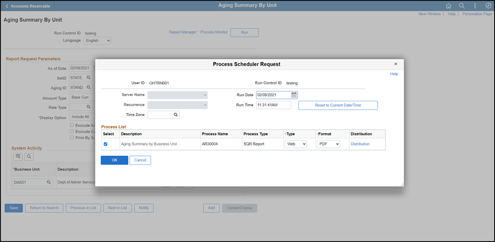Open the Home icon in header
Image resolution: width=495 pixels, height=242 pixels.
tap(448, 5)
